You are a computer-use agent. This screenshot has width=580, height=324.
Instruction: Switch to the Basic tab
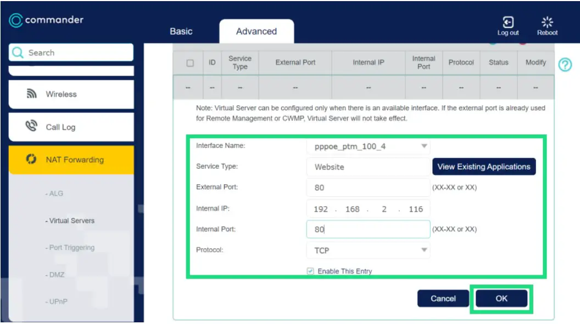[181, 31]
